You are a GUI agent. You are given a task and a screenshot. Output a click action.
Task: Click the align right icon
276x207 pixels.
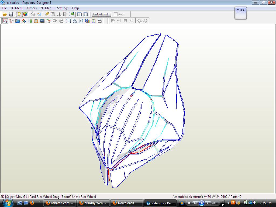pyautogui.click(x=119, y=21)
